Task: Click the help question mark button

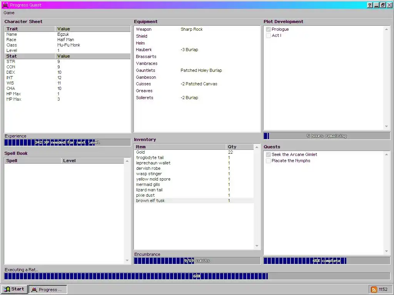Action: pyautogui.click(x=370, y=5)
